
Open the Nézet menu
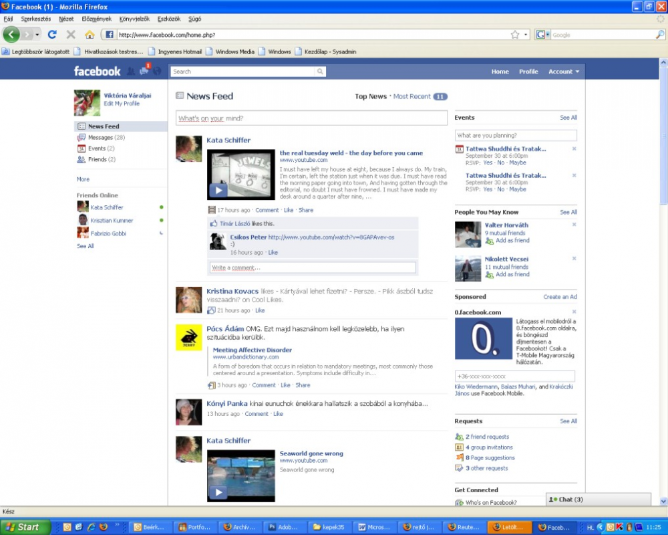pyautogui.click(x=66, y=19)
